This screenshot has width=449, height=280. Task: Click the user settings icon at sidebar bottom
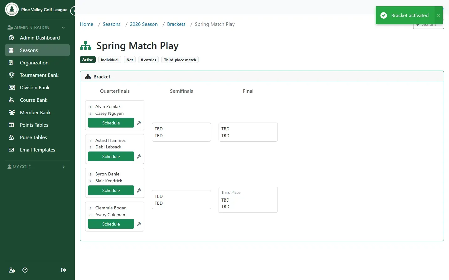tap(12, 270)
